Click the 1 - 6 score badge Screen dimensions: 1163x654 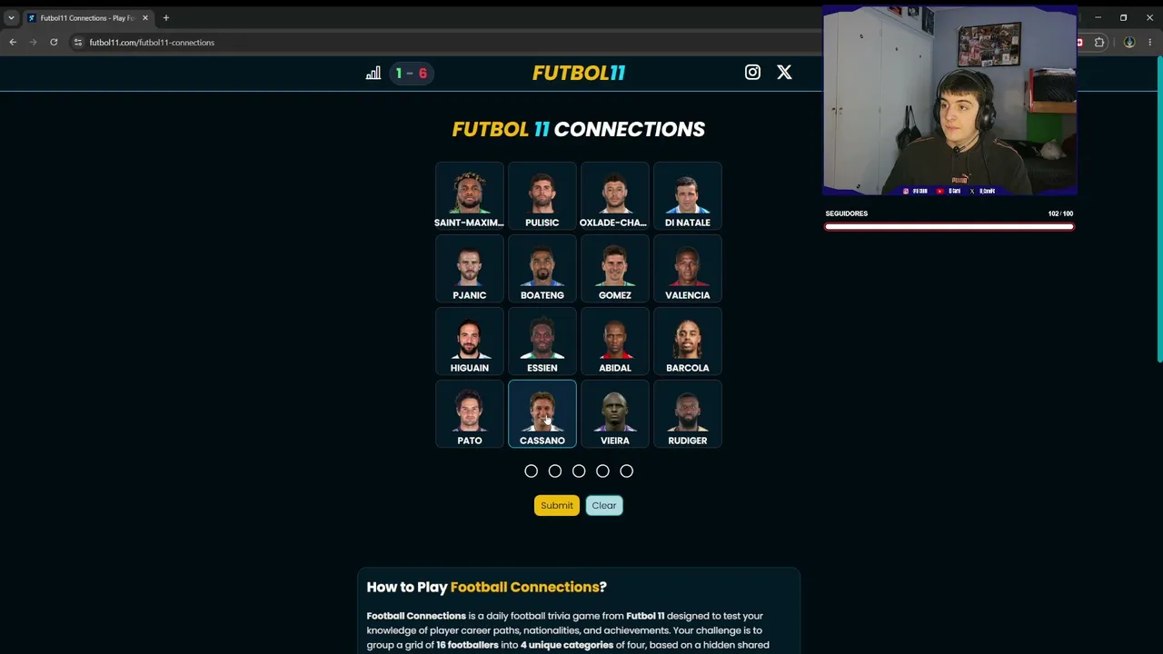(x=411, y=74)
